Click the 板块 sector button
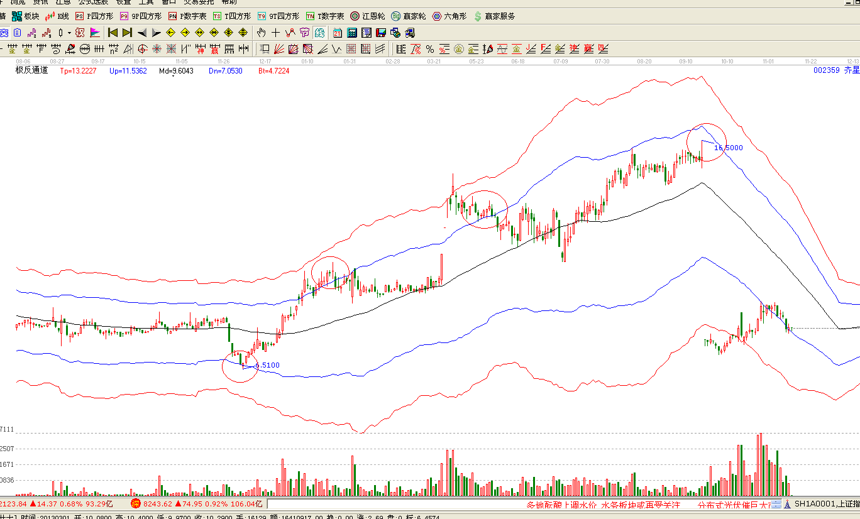The height and width of the screenshot is (519, 860). pyautogui.click(x=26, y=16)
